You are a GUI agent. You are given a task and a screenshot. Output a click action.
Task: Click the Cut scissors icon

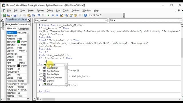click(20, 15)
